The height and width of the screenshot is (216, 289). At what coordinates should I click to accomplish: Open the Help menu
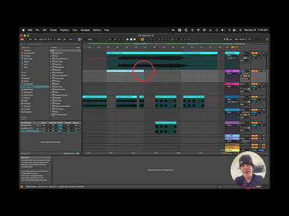[x=107, y=30]
